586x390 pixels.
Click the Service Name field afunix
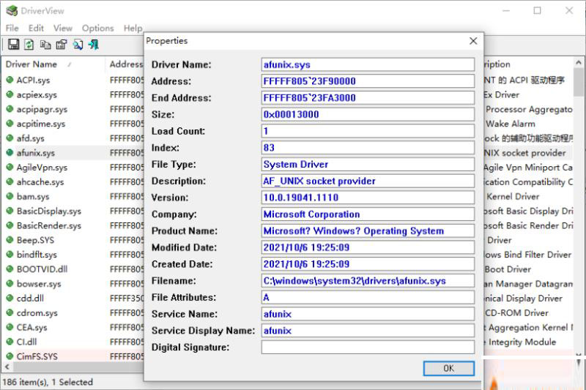(368, 314)
